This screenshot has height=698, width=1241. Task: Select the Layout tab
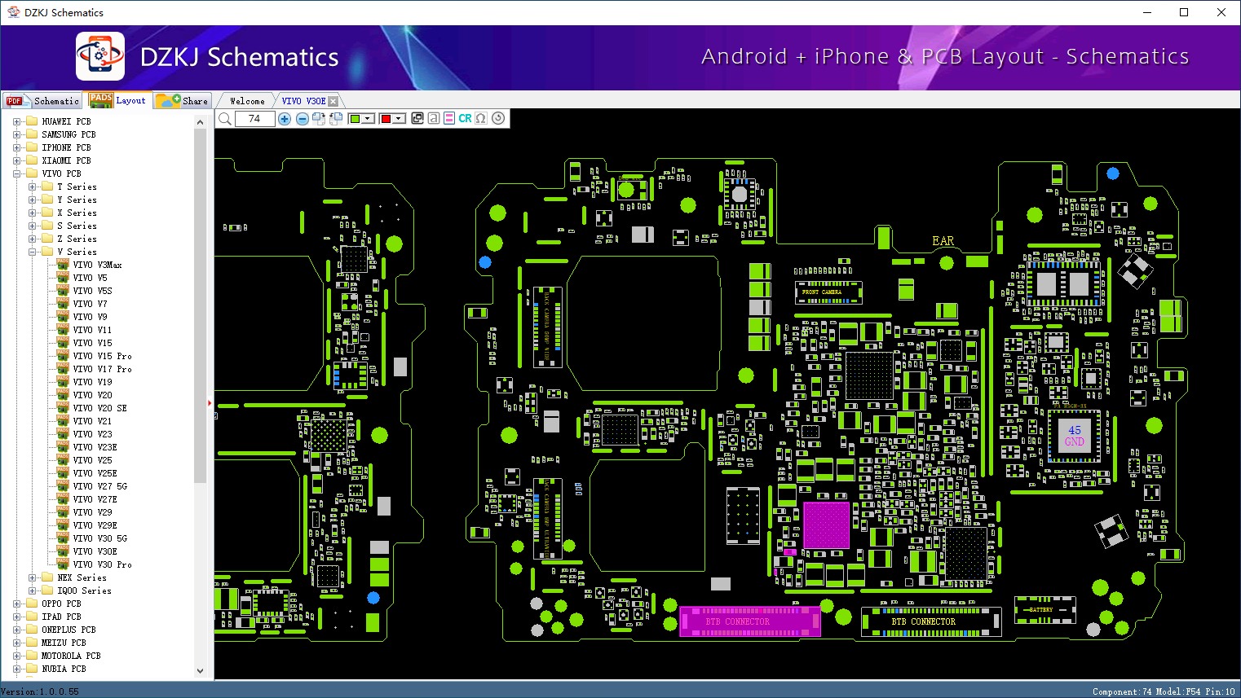coord(118,100)
